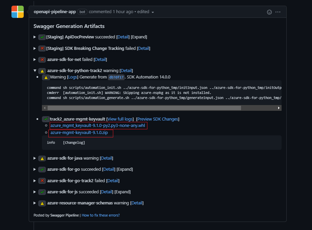Open the emoji reaction picker

[269, 12]
